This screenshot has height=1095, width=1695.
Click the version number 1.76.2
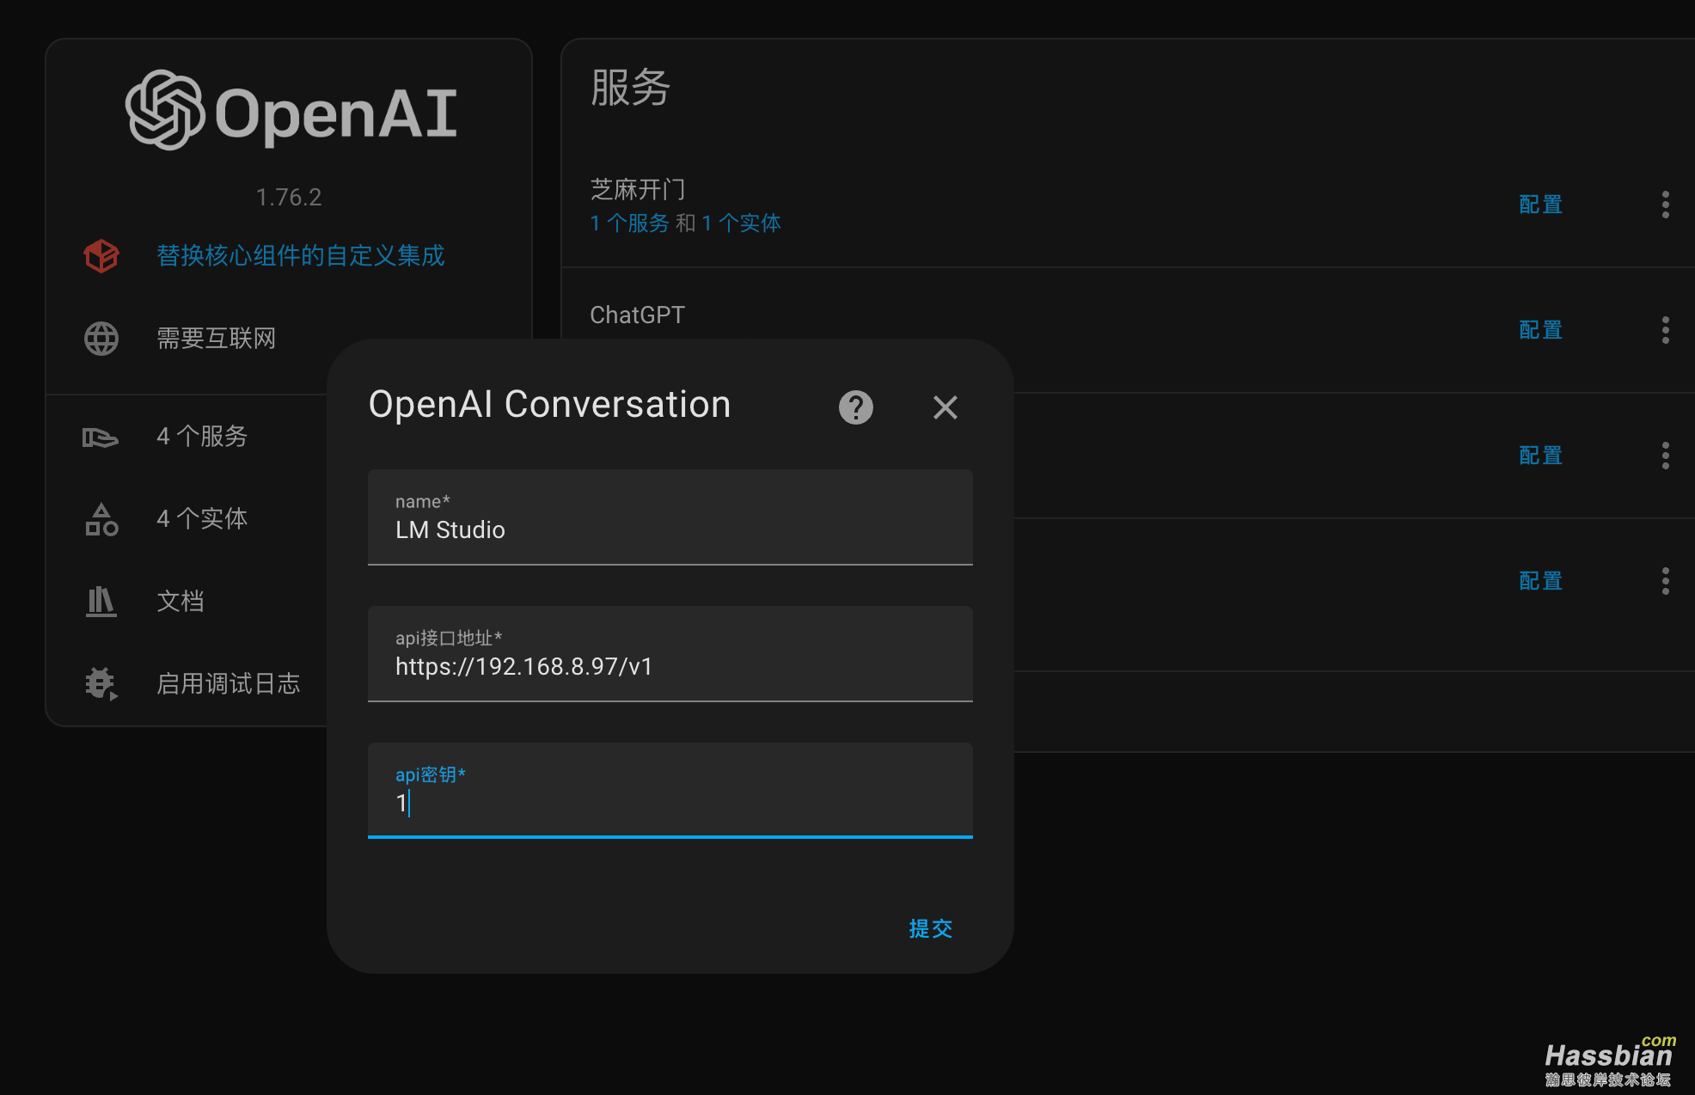pyautogui.click(x=289, y=198)
